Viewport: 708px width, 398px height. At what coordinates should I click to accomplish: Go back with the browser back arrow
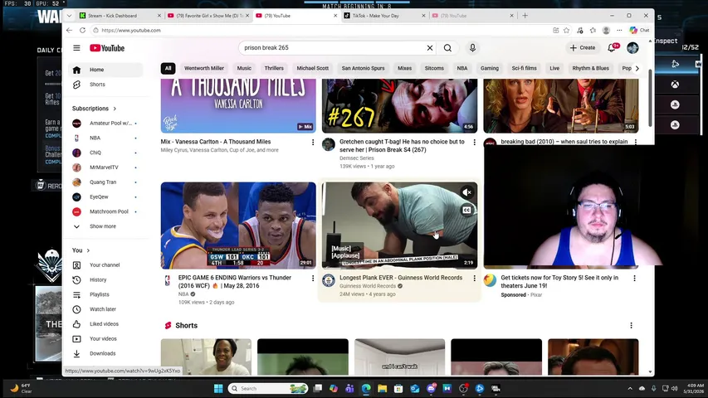tap(69, 30)
